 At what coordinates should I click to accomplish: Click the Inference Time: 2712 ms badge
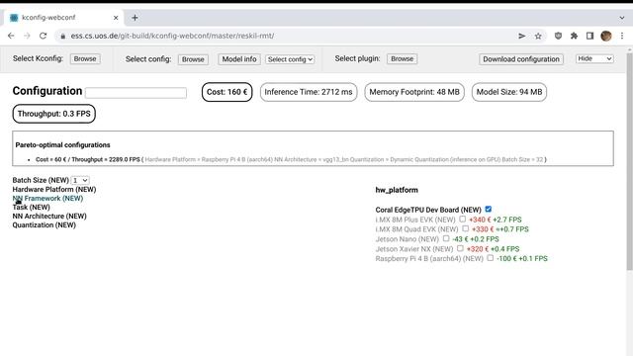(x=309, y=92)
